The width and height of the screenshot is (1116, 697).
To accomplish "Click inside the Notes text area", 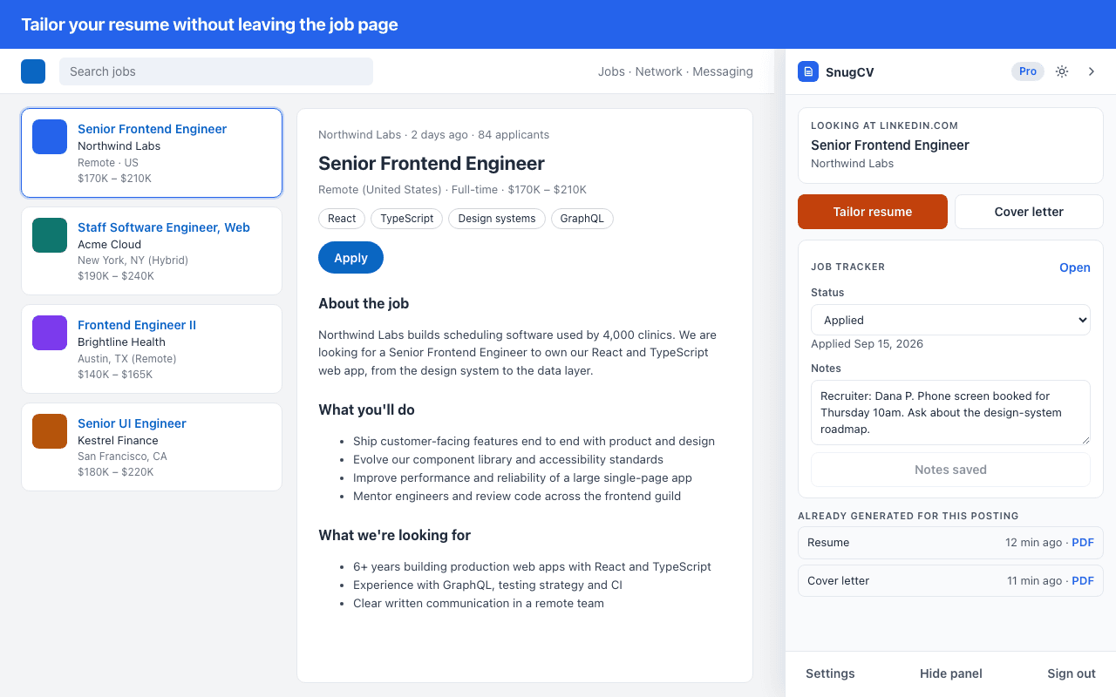I will tap(950, 413).
